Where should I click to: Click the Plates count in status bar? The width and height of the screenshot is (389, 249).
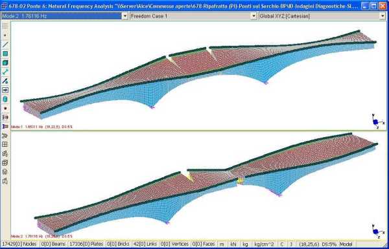pyautogui.click(x=86, y=244)
